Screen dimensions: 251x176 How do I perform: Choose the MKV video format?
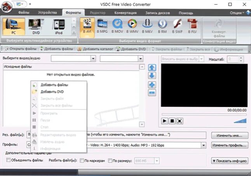(x=147, y=26)
